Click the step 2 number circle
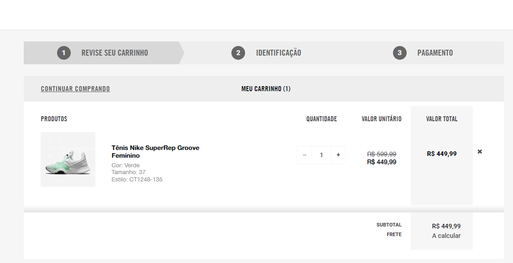 point(238,53)
